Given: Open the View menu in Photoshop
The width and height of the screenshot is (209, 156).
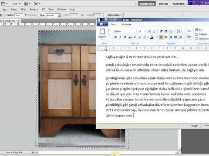Looking at the screenshot, I should coord(51,10).
